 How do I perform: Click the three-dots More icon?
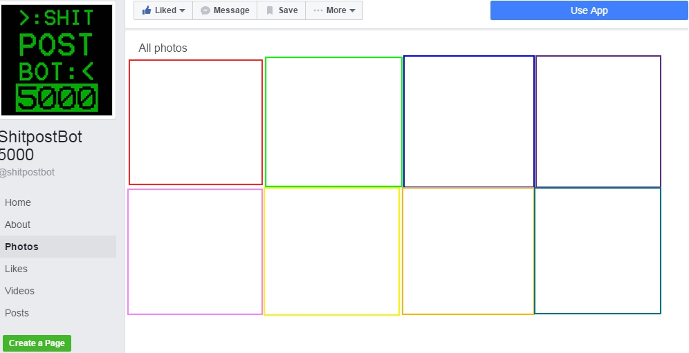(318, 10)
